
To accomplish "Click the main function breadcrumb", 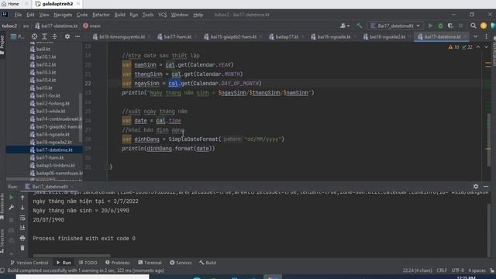I will (91, 26).
